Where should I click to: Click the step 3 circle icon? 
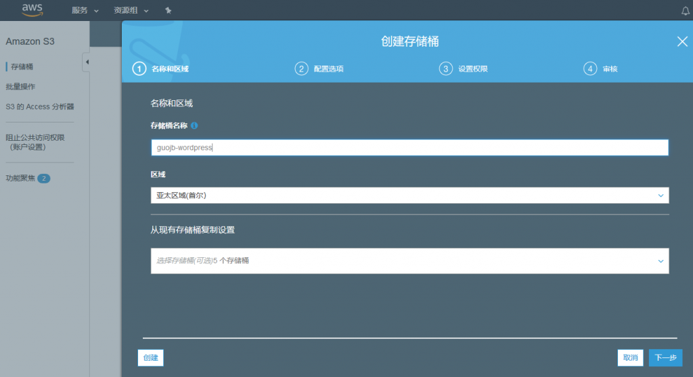coord(445,68)
